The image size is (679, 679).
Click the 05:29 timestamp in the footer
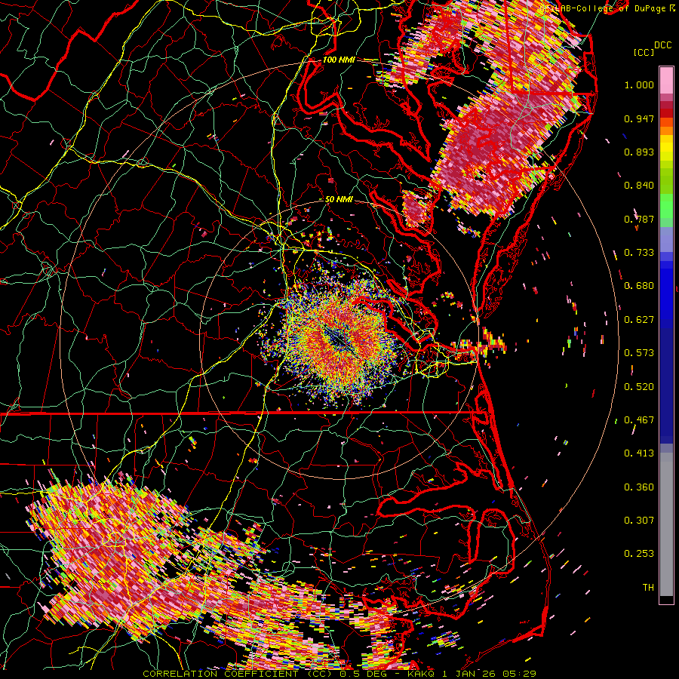tap(519, 674)
